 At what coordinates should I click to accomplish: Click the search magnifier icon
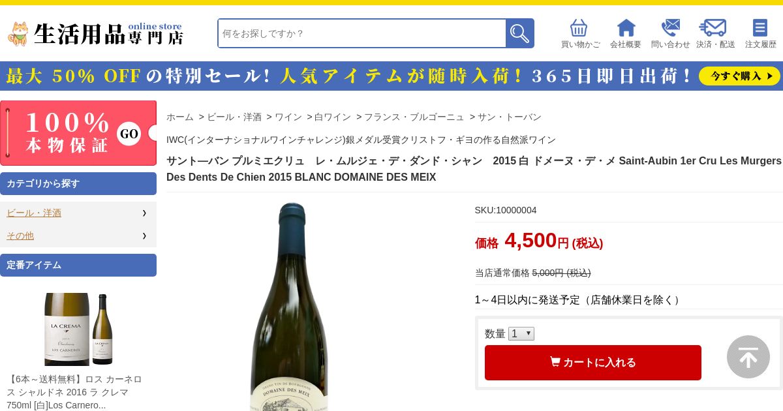pos(520,33)
